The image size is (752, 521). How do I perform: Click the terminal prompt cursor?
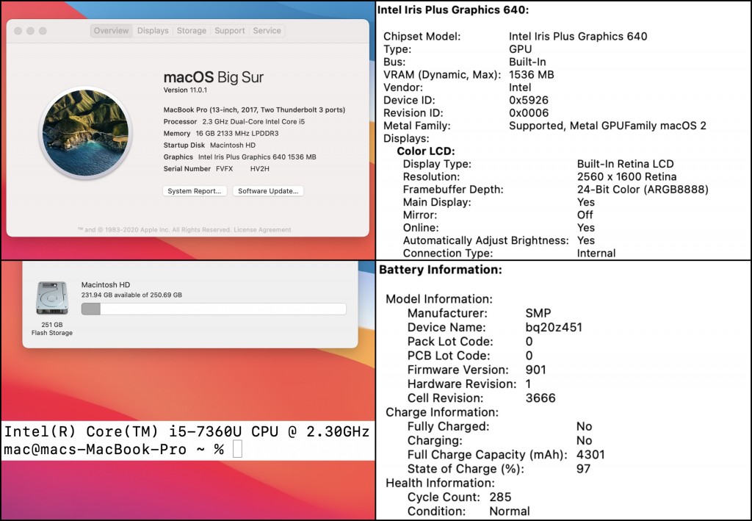[237, 449]
